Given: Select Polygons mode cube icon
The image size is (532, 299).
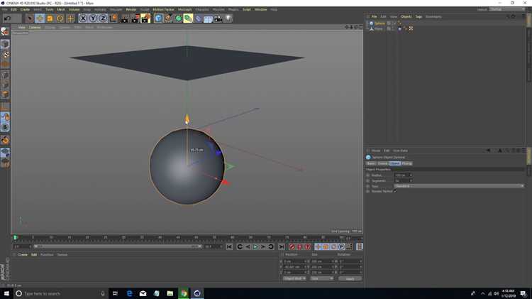Looking at the screenshot, I should point(5,94).
